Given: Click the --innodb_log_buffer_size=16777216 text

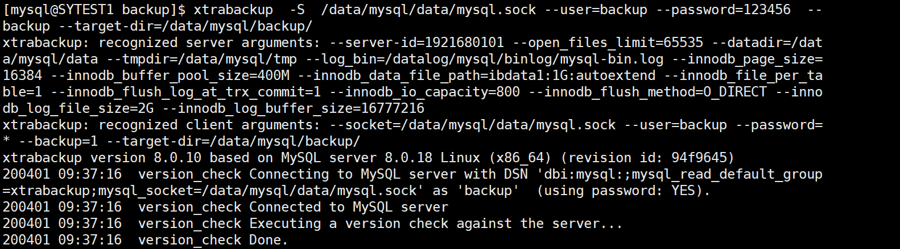Looking at the screenshot, I should 293,108.
